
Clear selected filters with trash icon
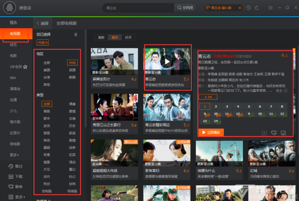76,34
